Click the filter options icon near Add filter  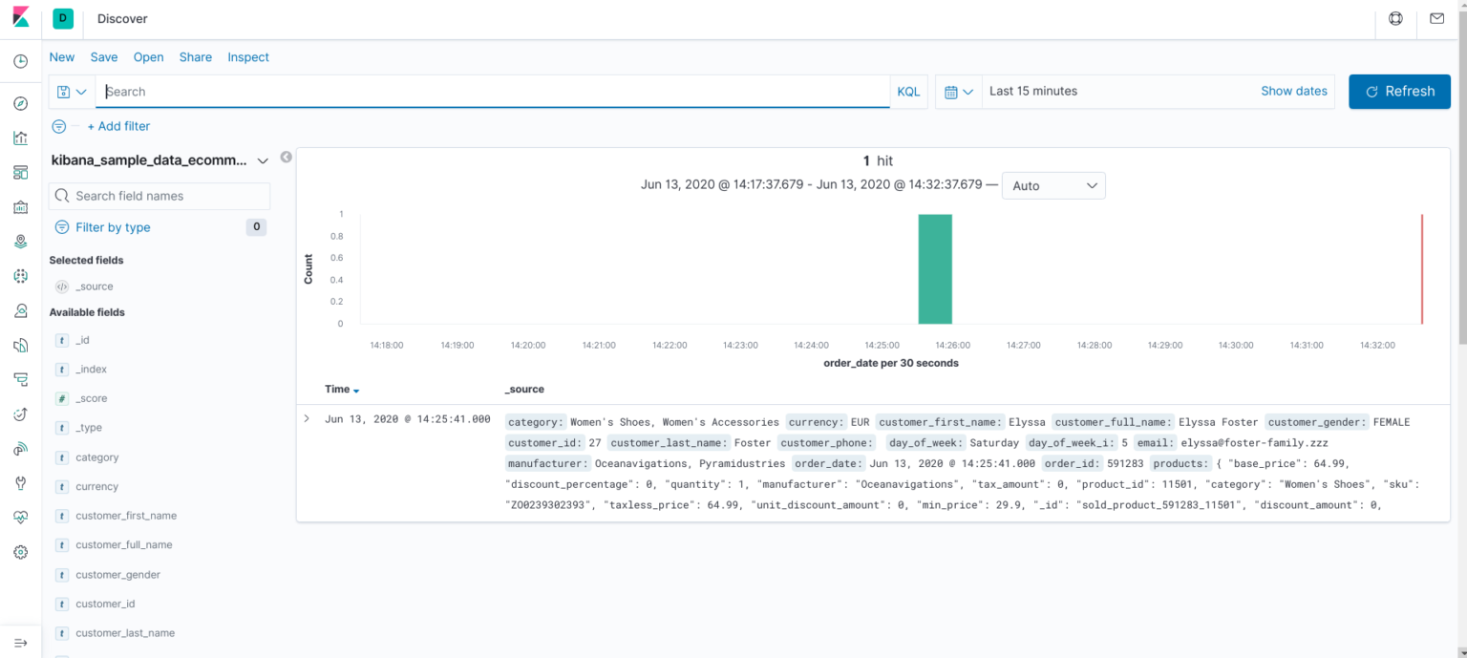click(59, 125)
